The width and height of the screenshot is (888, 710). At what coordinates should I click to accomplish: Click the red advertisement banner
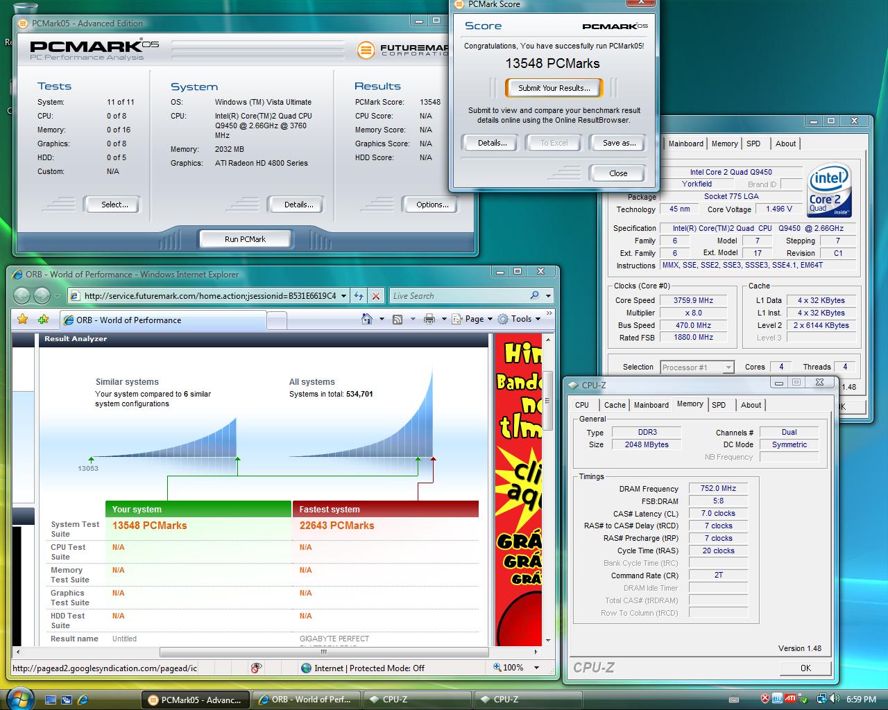pos(518,490)
